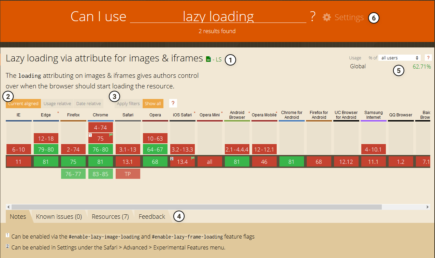Open the Known issues (0) tab
Image resolution: width=435 pixels, height=258 pixels.
pyautogui.click(x=59, y=216)
